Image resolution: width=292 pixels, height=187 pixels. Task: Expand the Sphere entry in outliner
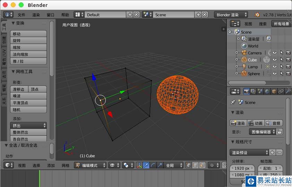[x=237, y=73]
